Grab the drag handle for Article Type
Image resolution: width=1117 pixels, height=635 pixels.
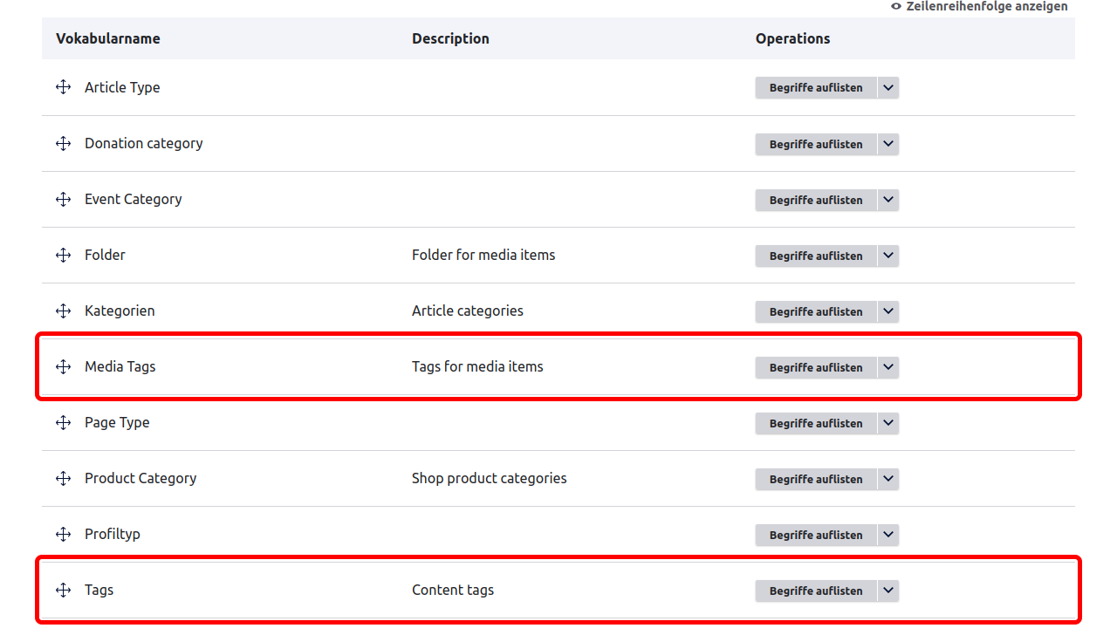[63, 87]
